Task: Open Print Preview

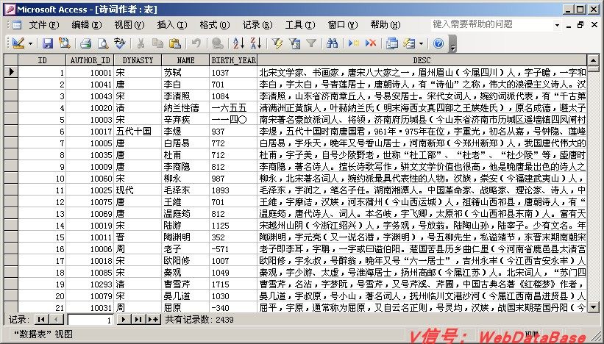Action: click(x=102, y=43)
